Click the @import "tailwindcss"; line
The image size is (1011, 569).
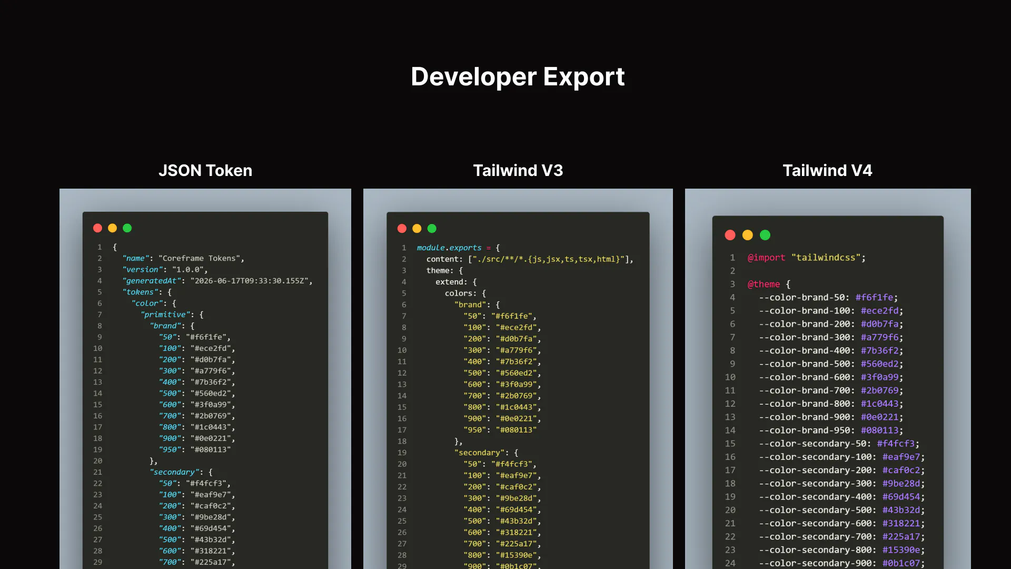pyautogui.click(x=807, y=258)
